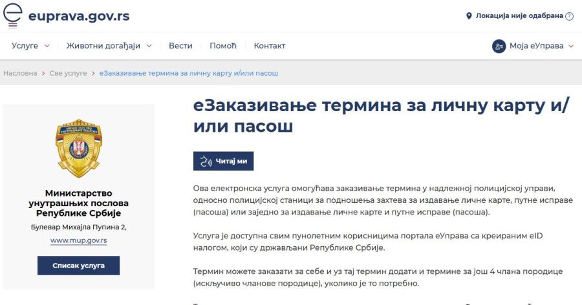
Task: Open the Услуге menu
Action: tap(25, 46)
